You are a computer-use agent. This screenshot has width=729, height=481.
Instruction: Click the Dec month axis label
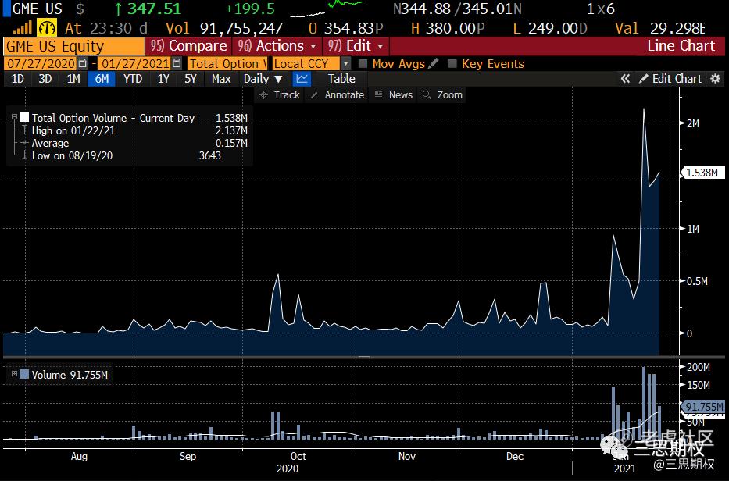pyautogui.click(x=515, y=456)
